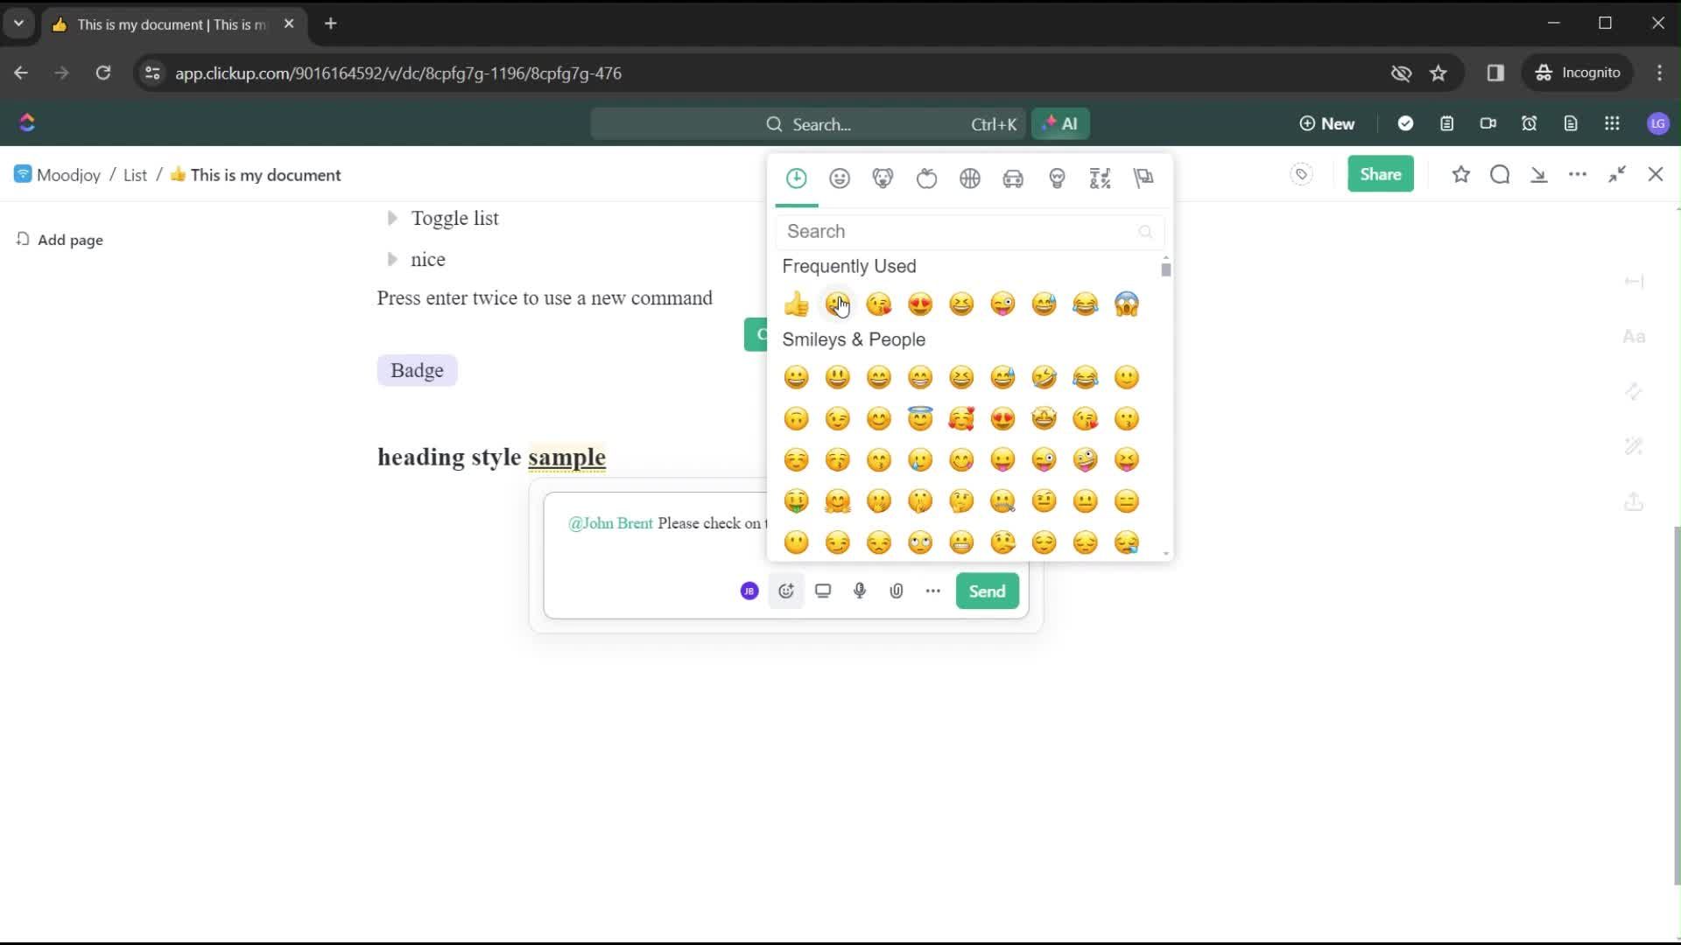Select the recently used emoji tab
The width and height of the screenshot is (1681, 945).
point(797,178)
